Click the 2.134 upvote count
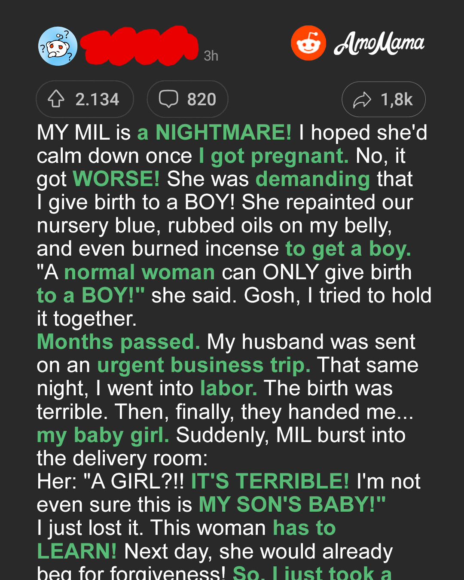 pos(97,99)
